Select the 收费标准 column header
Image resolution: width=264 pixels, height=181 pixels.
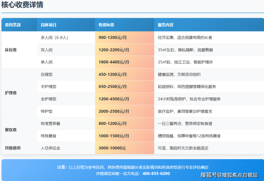[x=106, y=25]
